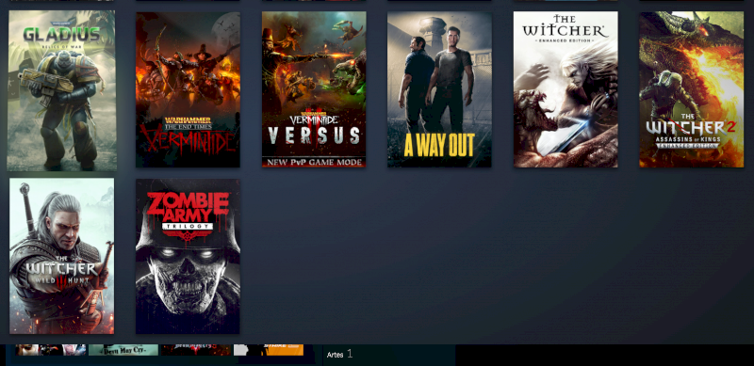Click the Devil May Cry banner thumbnail

click(x=123, y=350)
